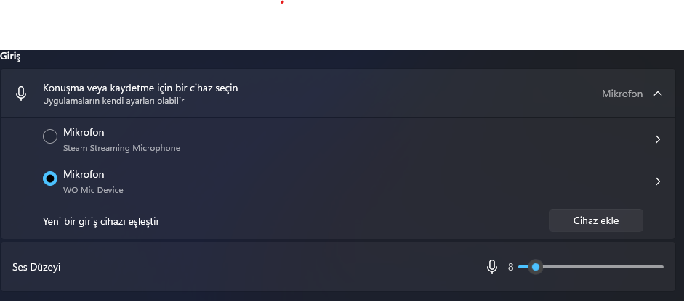684x301 pixels.
Task: Click the volume value number 8
Action: (510, 267)
